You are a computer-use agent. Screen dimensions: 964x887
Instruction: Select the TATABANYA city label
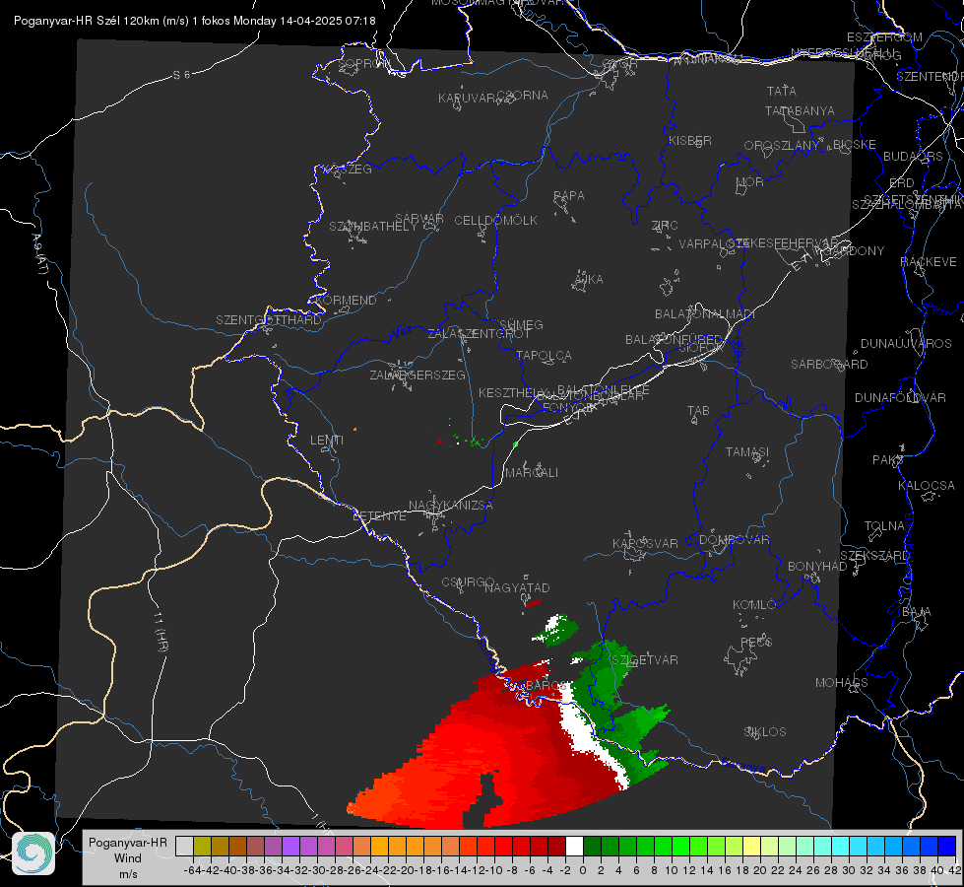[x=800, y=110]
